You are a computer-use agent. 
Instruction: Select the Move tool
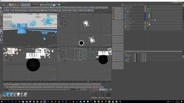[x=10, y=5]
